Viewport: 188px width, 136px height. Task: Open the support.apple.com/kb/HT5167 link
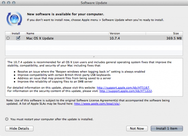[123, 88]
